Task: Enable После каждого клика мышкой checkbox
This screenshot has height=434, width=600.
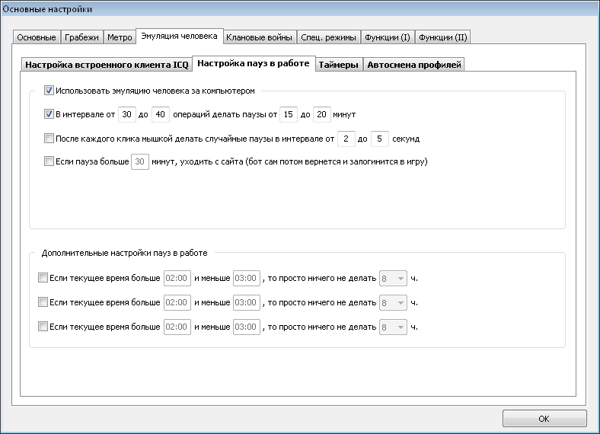Action: [x=49, y=138]
